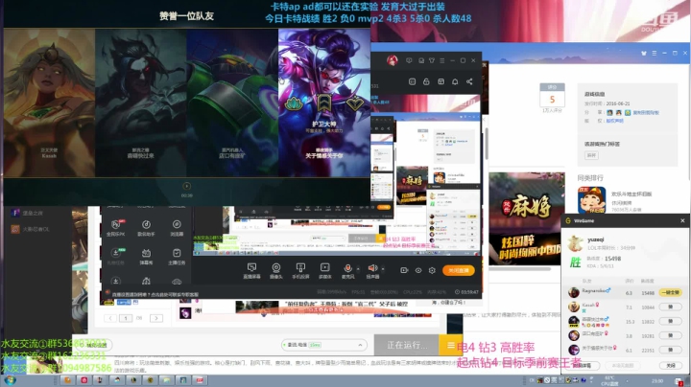Screen dimensions: 691x387
Task: Open streaming settings gear icon
Action: [432, 270]
